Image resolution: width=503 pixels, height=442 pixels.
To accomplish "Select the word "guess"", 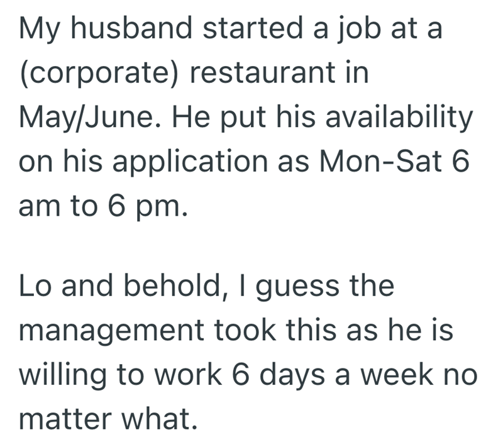I will click(x=297, y=288).
